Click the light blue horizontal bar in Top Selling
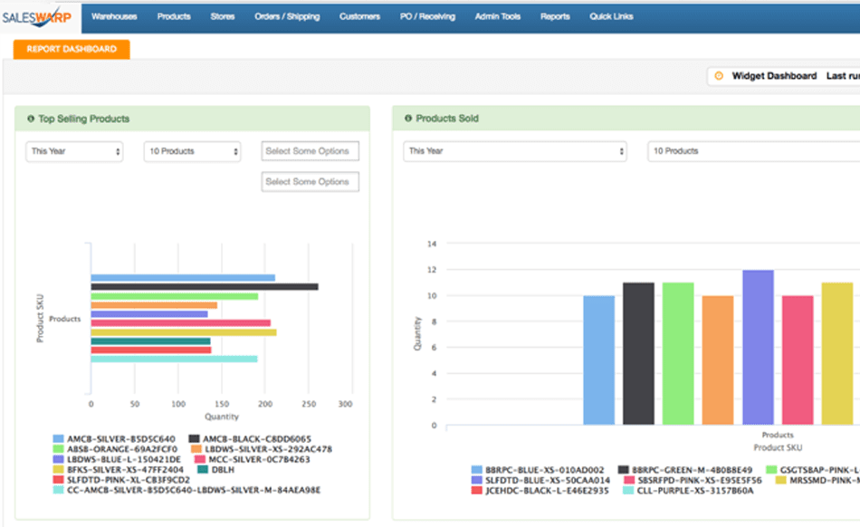This screenshot has width=860, height=527. 183,278
